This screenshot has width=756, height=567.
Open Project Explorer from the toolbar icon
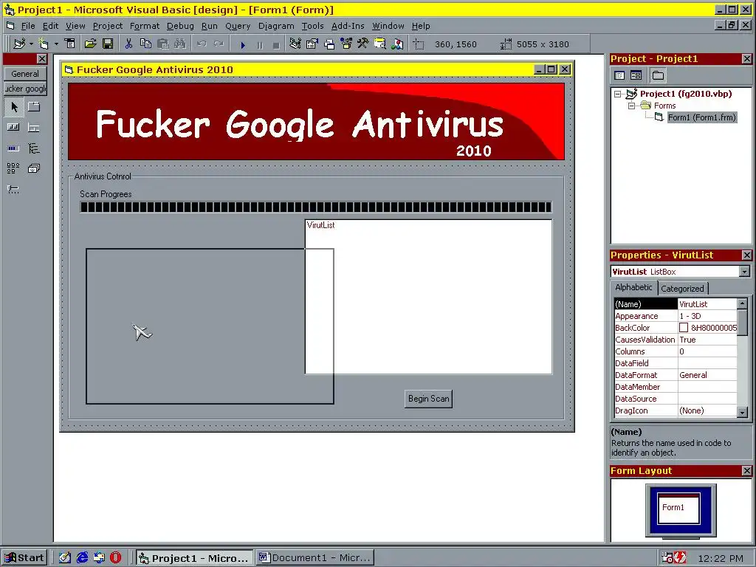click(x=295, y=44)
